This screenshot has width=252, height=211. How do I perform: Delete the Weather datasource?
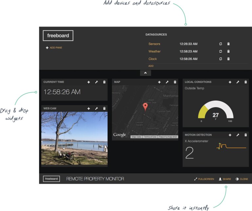pos(228,51)
